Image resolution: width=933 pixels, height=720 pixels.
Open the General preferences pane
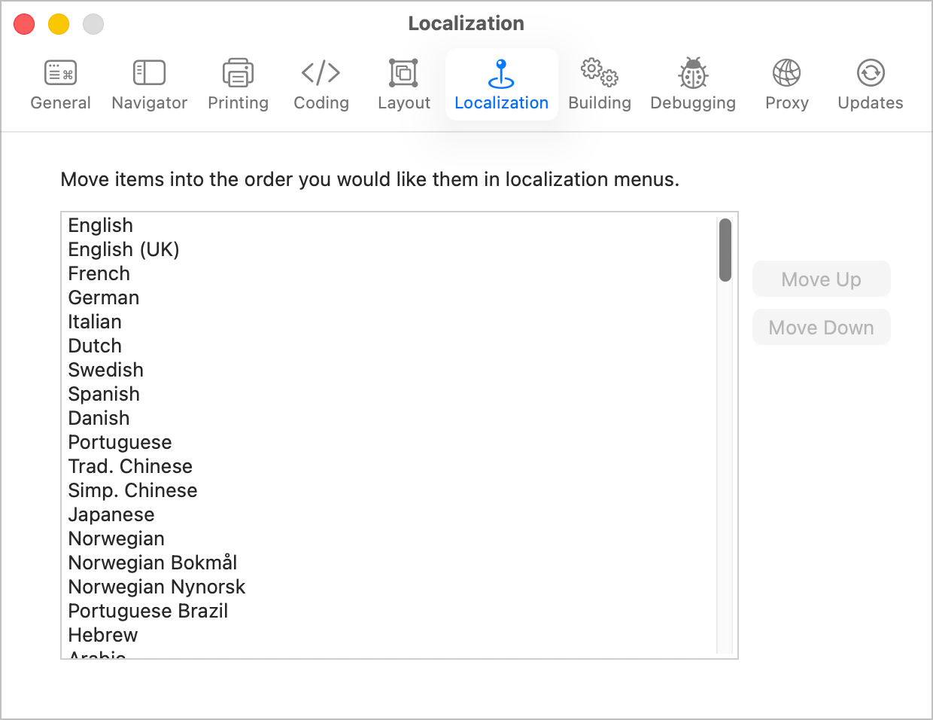click(60, 83)
